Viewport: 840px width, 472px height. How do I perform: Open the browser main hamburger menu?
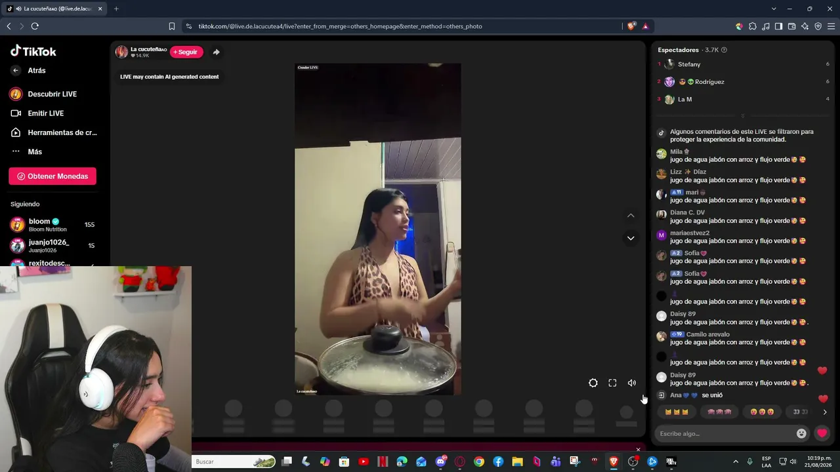[831, 26]
